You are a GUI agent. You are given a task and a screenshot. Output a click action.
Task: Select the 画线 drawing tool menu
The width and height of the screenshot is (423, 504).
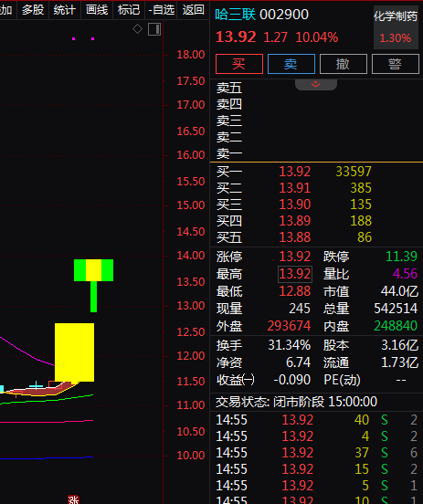[x=97, y=10]
